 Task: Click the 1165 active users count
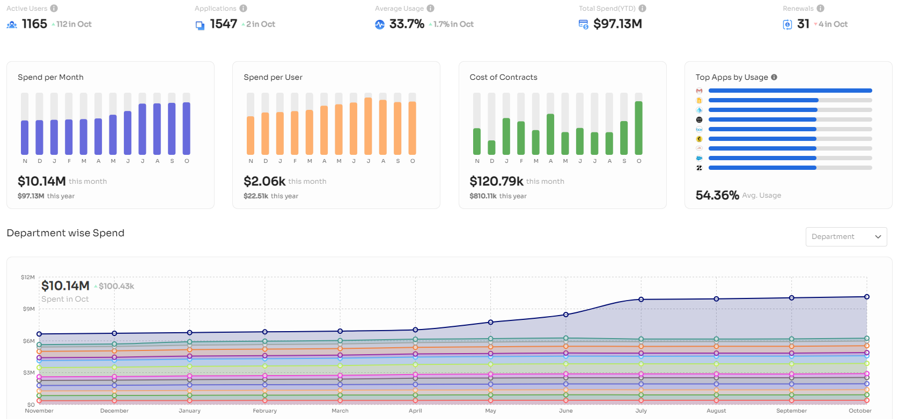[x=34, y=24]
